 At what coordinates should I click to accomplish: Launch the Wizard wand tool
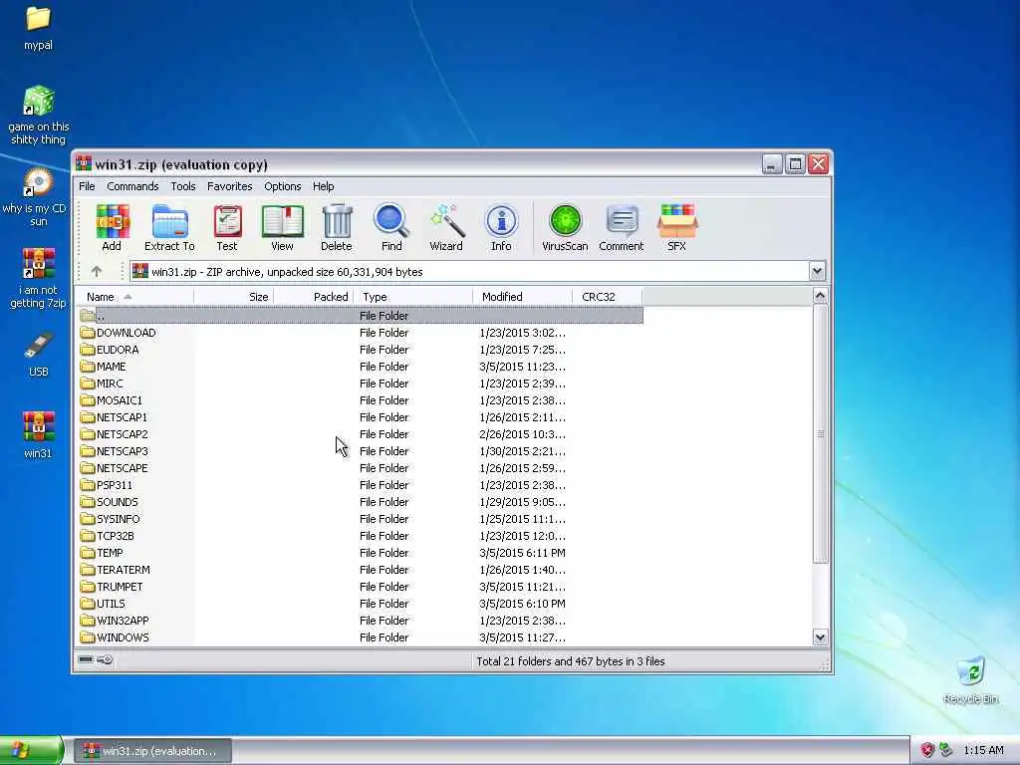(446, 227)
